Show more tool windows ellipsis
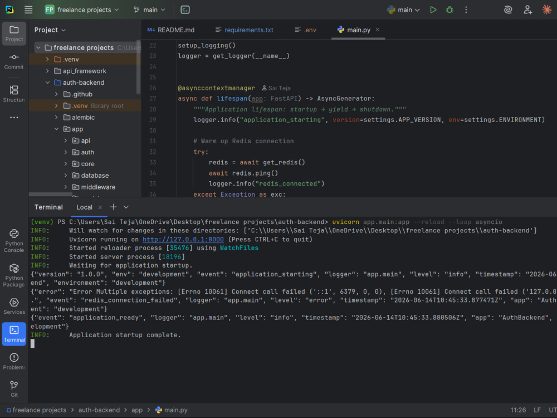The height and width of the screenshot is (418, 557). (x=14, y=117)
